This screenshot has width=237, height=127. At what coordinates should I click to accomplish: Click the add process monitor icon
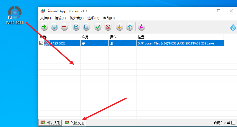[x=54, y=27]
